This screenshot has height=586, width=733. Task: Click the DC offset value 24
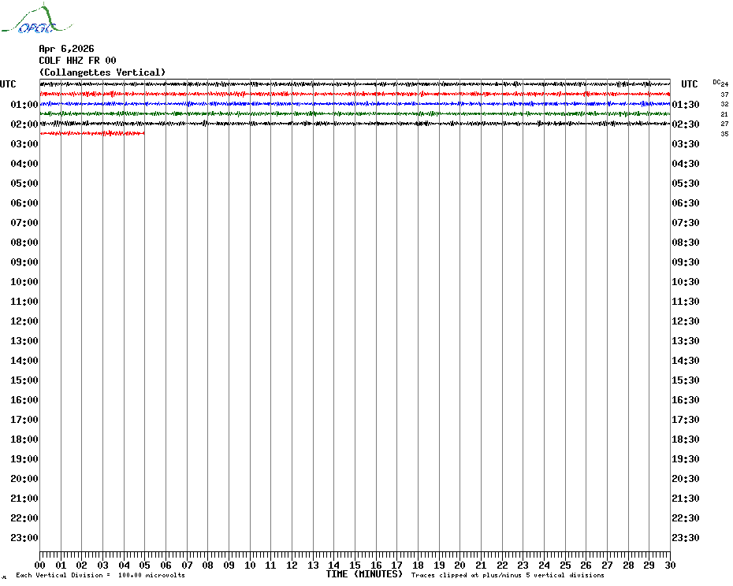click(724, 84)
